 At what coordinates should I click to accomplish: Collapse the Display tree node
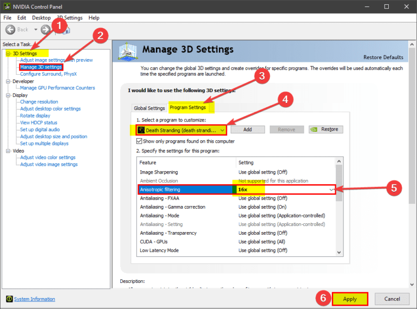point(8,95)
